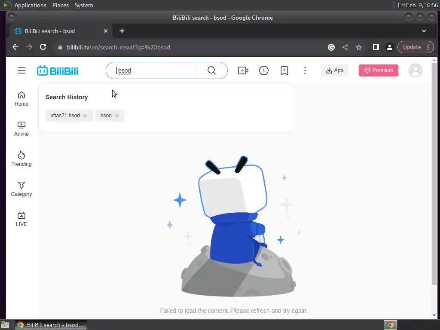
Task: Click the Chrome icon in bottom tray
Action: click(x=390, y=325)
